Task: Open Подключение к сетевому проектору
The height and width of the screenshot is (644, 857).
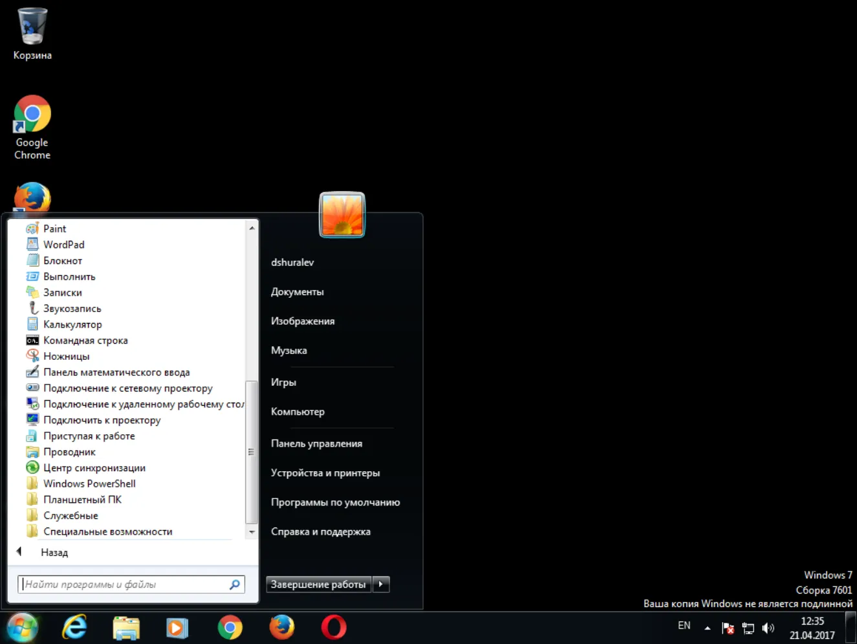Action: (119, 388)
